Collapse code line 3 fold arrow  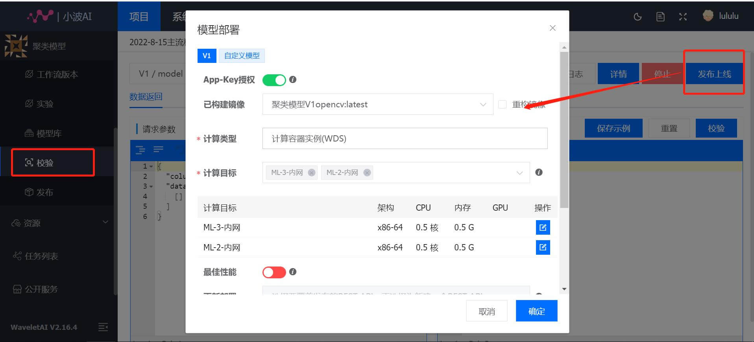click(151, 186)
